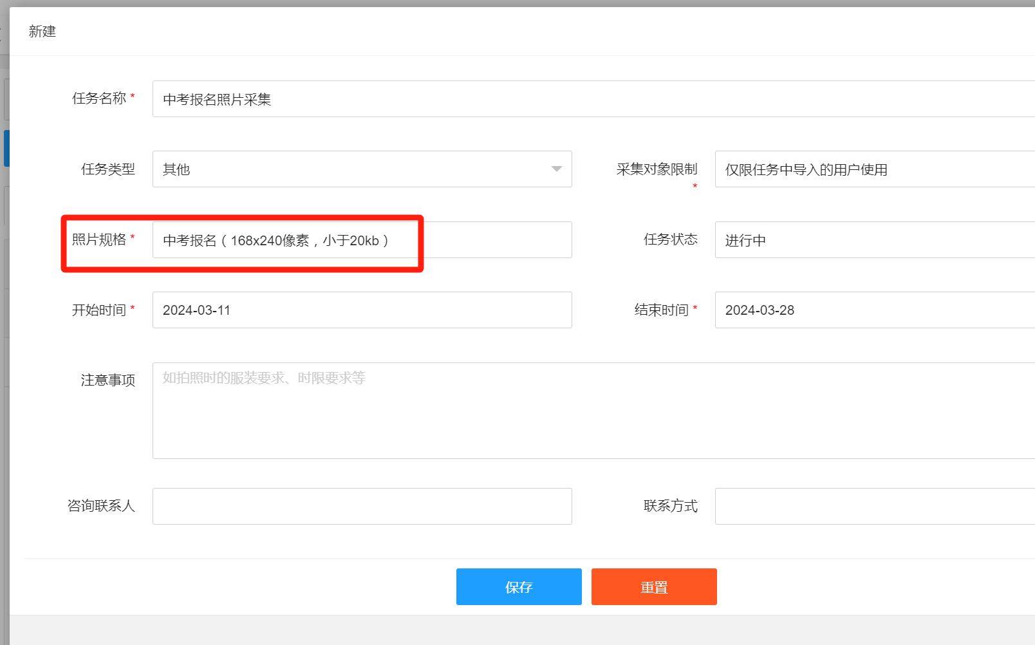Open the 照片规格 selection field
The image size is (1035, 645).
pyautogui.click(x=362, y=240)
